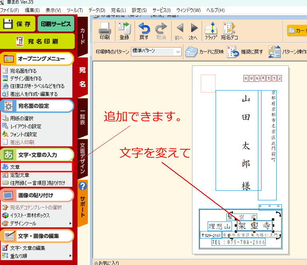Click the 登録 register icon
Screen dimensions: 307x265
124,31
